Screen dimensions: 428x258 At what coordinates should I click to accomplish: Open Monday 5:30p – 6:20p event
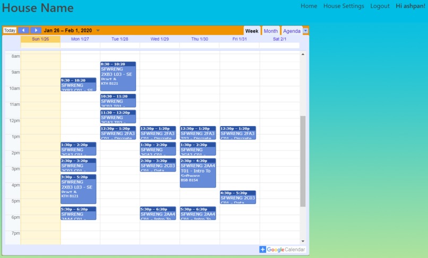click(79, 213)
